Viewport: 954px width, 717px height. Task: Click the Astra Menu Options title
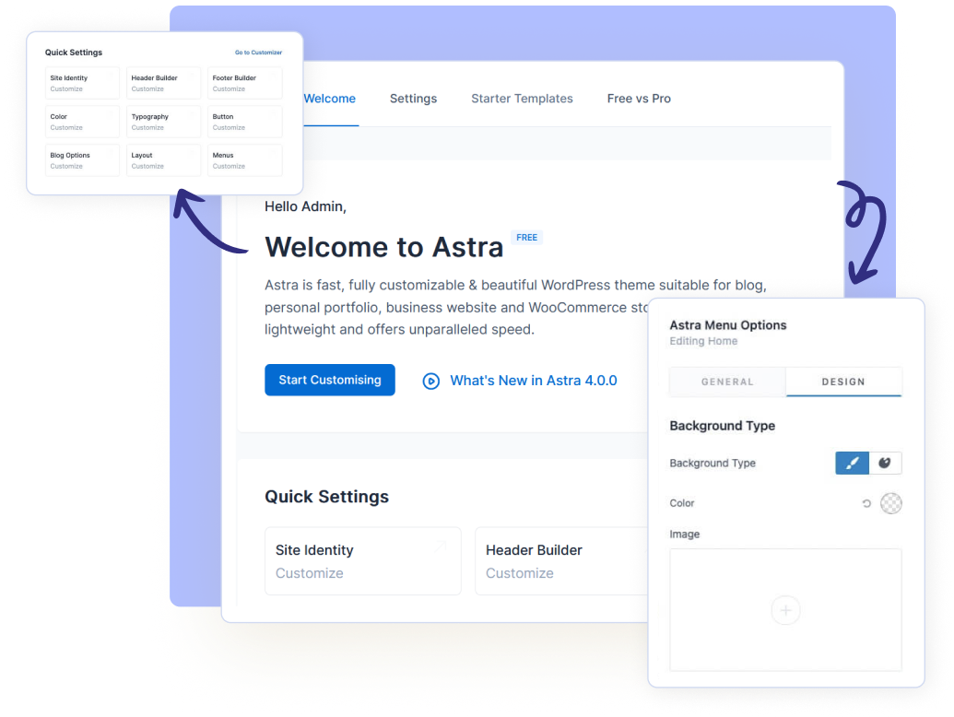pyautogui.click(x=727, y=325)
